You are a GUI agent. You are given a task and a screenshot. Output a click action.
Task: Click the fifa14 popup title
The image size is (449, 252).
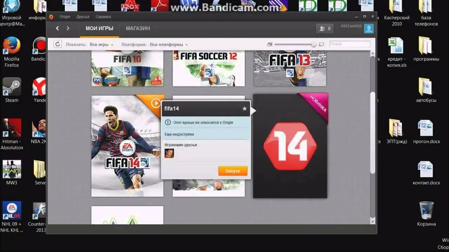pos(172,108)
